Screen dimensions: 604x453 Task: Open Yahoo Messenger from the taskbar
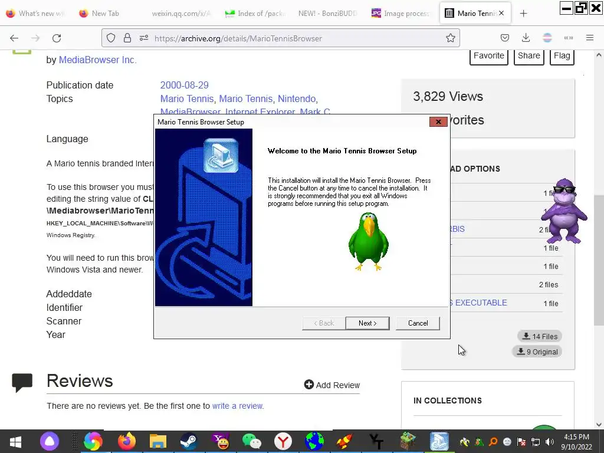221,441
